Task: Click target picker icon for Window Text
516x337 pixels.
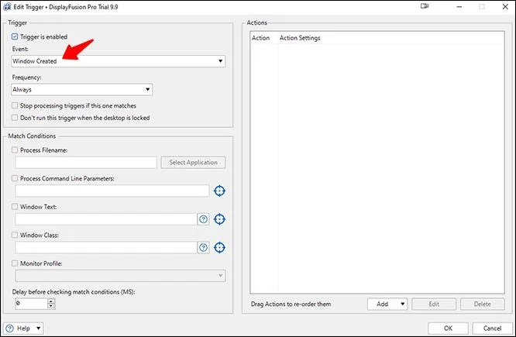Action: pos(219,219)
